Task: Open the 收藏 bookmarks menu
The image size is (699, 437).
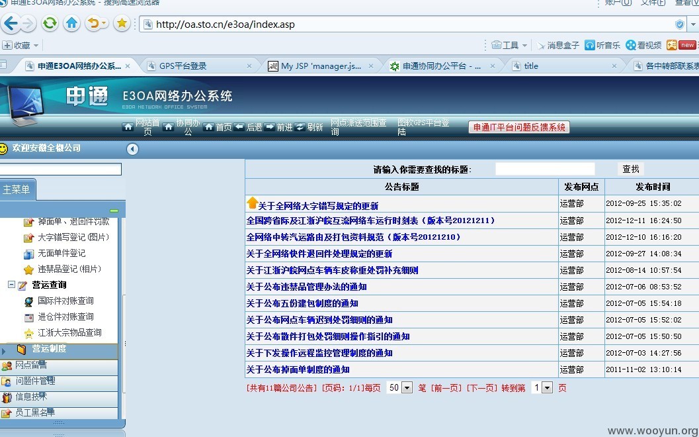Action: 21,46
